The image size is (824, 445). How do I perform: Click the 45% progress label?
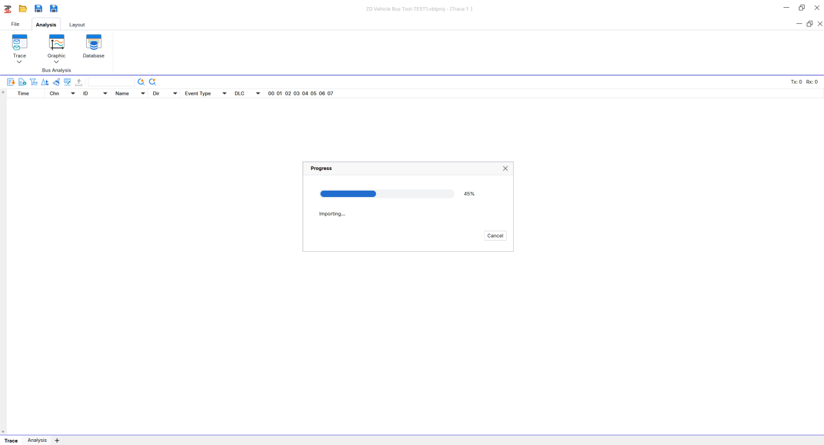(469, 194)
